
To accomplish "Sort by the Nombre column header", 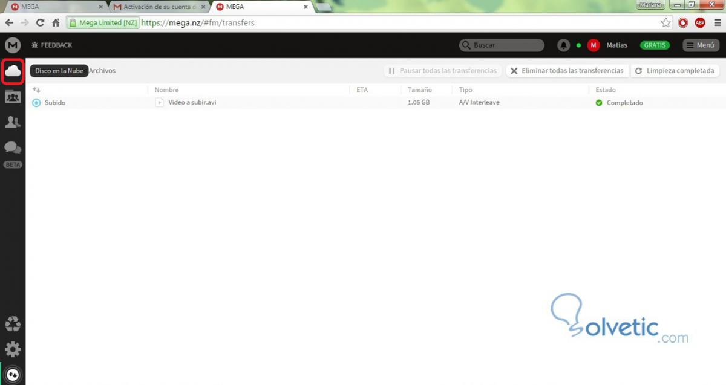I will (x=166, y=90).
